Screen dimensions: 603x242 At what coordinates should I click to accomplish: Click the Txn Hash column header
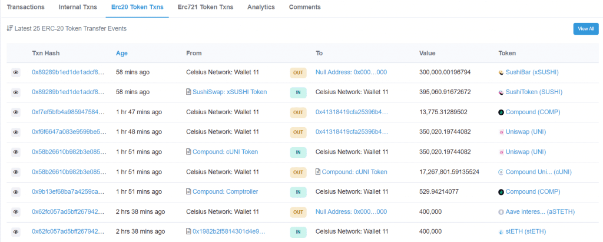pyautogui.click(x=46, y=53)
